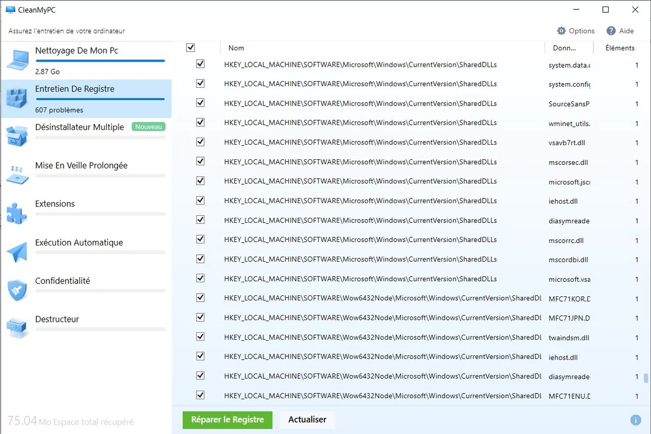The image size is (651, 434).
Task: Open the Destructeur shredder icon
Action: (x=17, y=329)
